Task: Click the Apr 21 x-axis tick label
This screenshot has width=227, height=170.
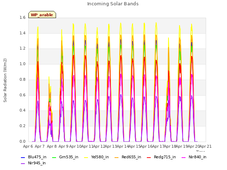Action: (x=205, y=146)
